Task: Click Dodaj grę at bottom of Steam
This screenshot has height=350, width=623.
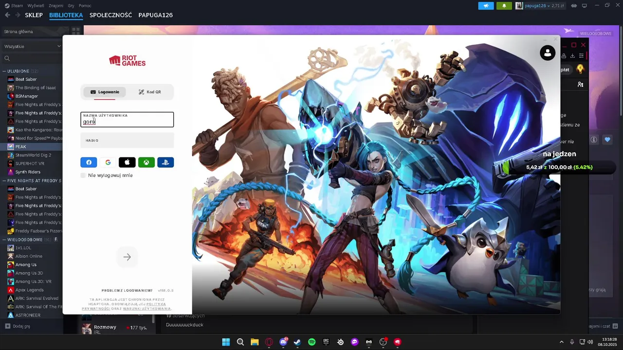Action: [18, 326]
